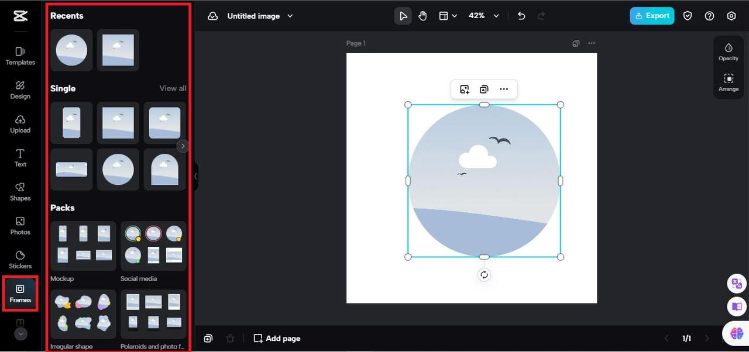Select the arch frame in Single
Image resolution: width=749 pixels, height=352 pixels.
pos(164,170)
